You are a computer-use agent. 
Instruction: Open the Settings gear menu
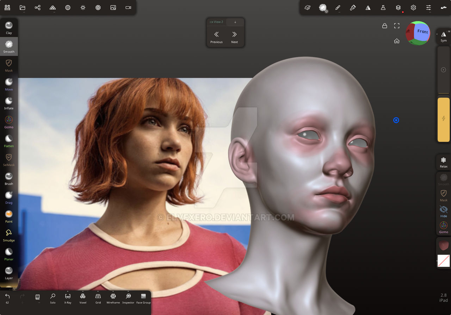tap(413, 7)
